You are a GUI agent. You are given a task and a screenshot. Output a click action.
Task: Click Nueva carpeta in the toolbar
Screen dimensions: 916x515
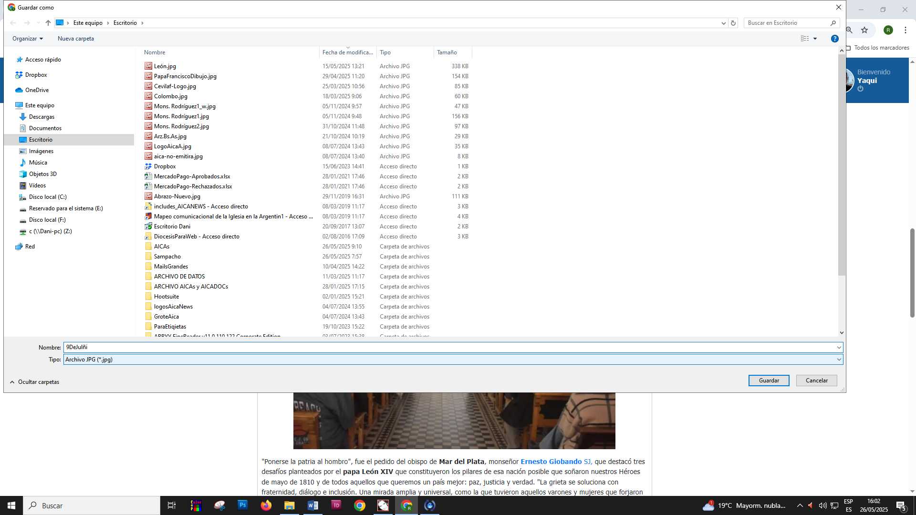(76, 39)
